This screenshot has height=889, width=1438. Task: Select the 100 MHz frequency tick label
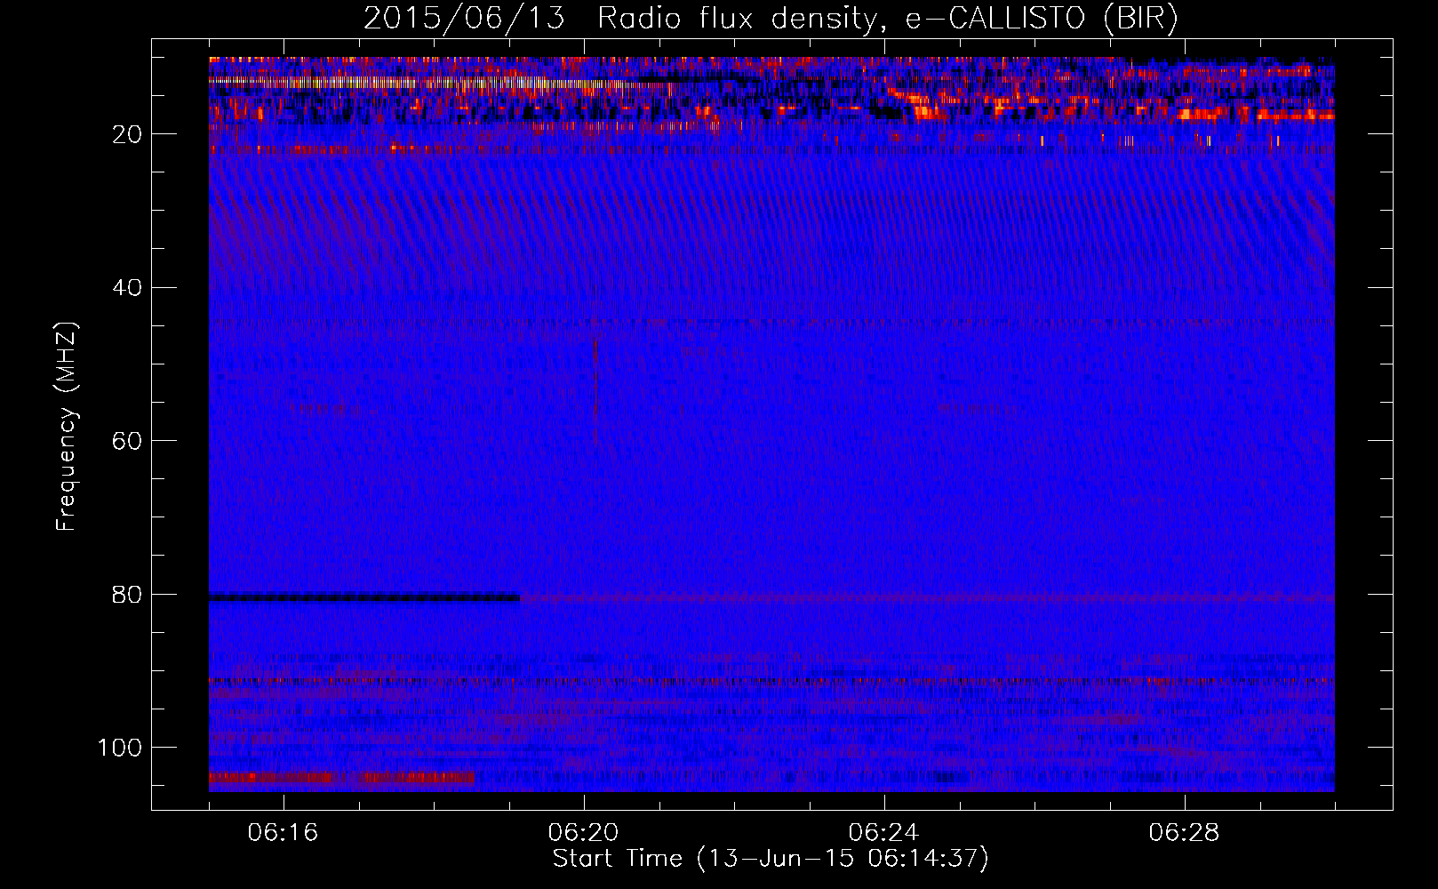[121, 748]
